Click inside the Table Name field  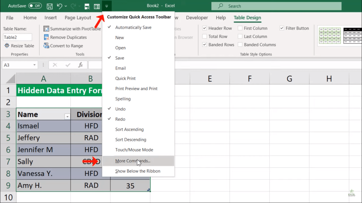(17, 37)
